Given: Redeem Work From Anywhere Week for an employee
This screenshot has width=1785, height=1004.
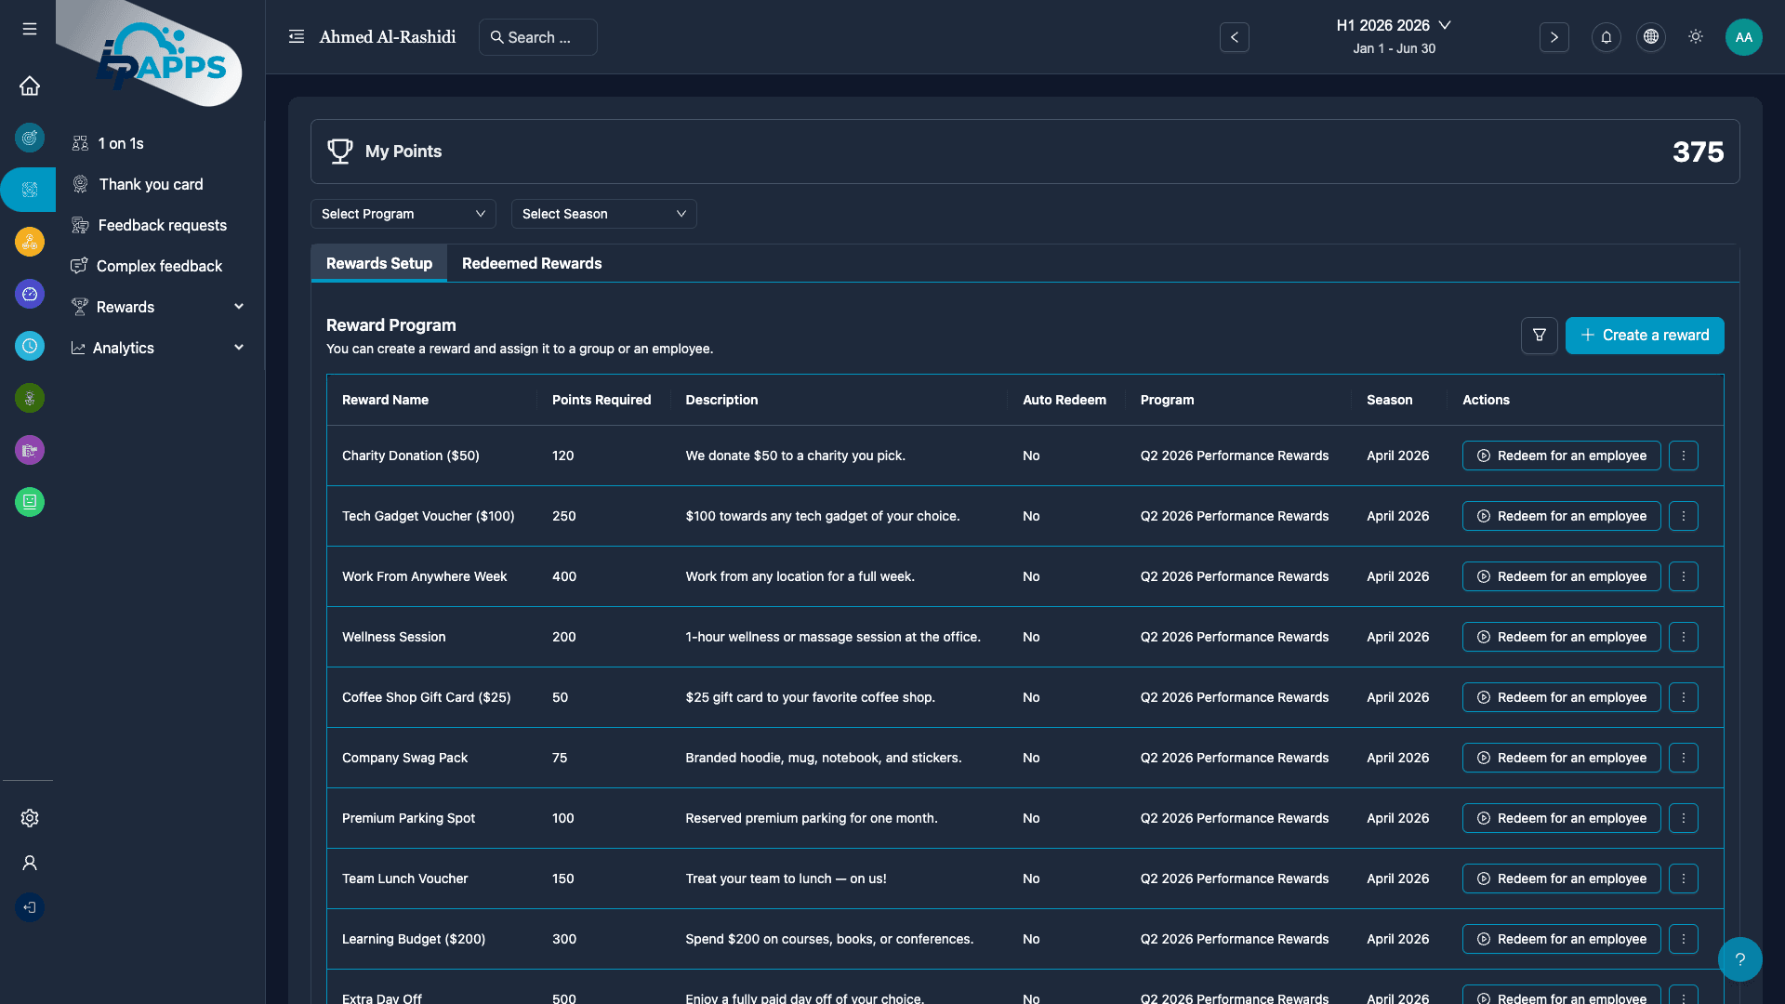Looking at the screenshot, I should pos(1562,576).
